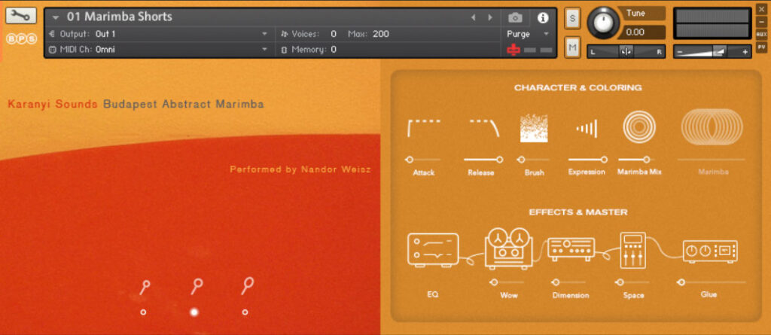Click the Brush texture icon
The width and height of the screenshot is (771, 335).
(534, 129)
